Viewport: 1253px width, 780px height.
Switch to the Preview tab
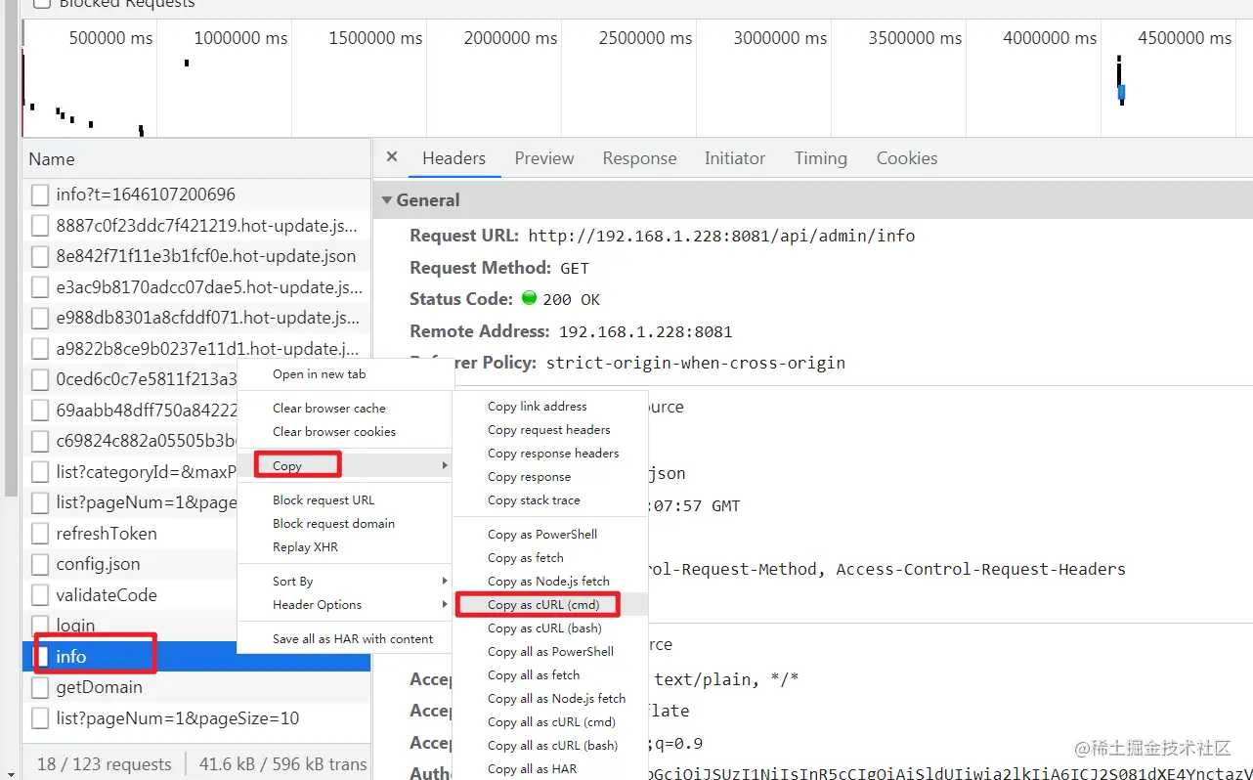pos(544,158)
